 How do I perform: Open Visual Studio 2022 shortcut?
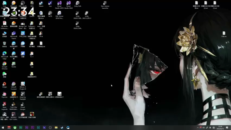(68, 5)
